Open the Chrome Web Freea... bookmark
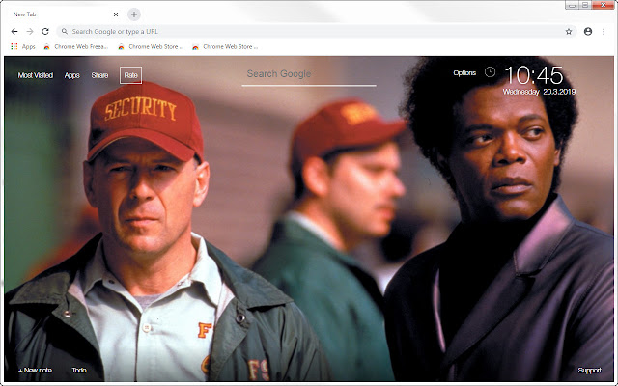The image size is (618, 386). [x=75, y=47]
